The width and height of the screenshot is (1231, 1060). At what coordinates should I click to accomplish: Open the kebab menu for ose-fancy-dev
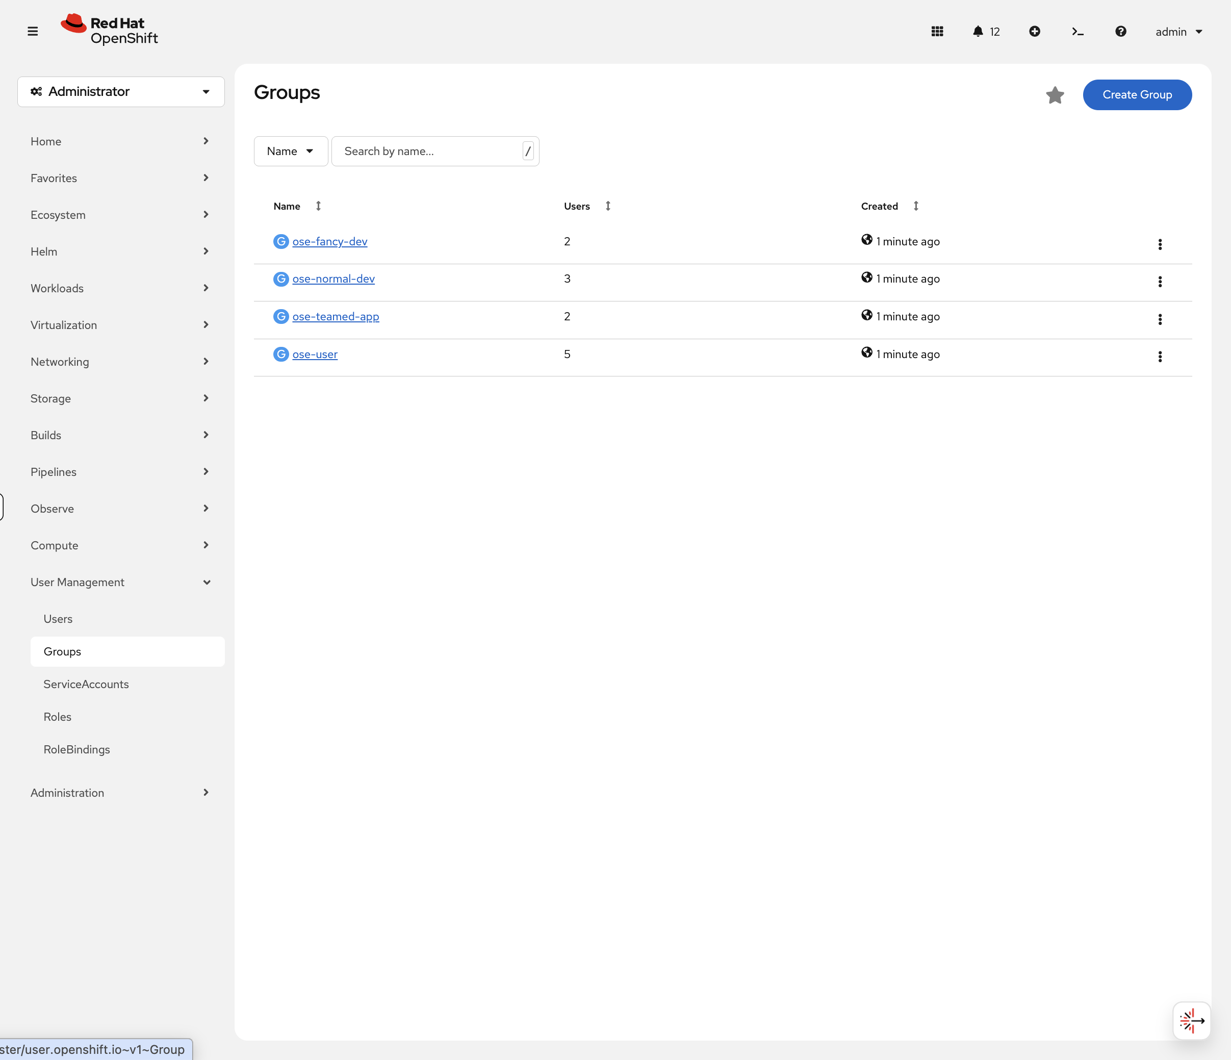coord(1160,244)
